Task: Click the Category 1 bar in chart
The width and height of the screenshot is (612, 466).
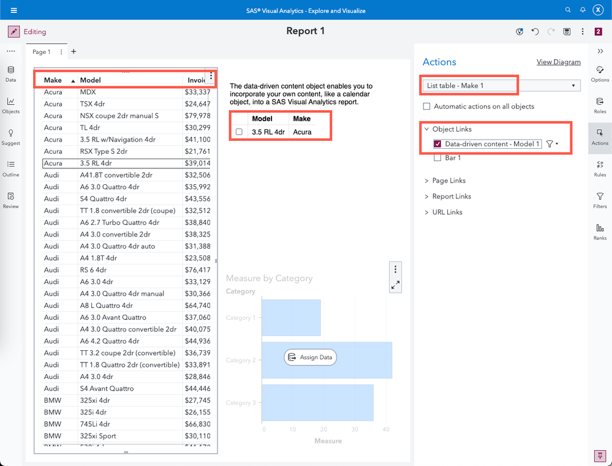Action: pyautogui.click(x=291, y=318)
